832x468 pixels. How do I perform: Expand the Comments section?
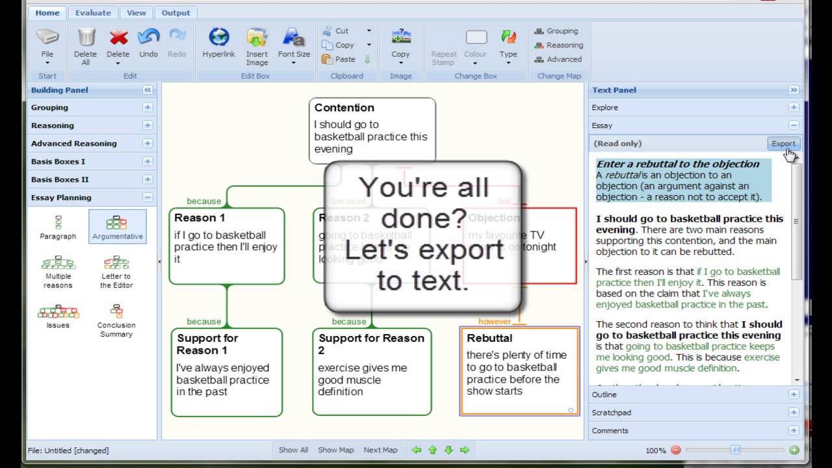[x=794, y=430]
